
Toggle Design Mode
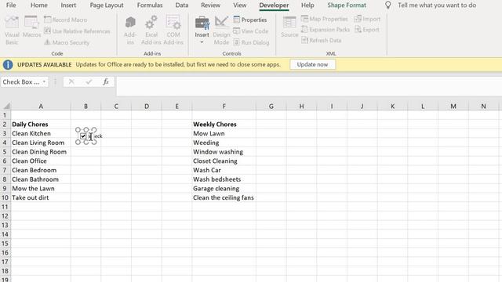click(221, 31)
